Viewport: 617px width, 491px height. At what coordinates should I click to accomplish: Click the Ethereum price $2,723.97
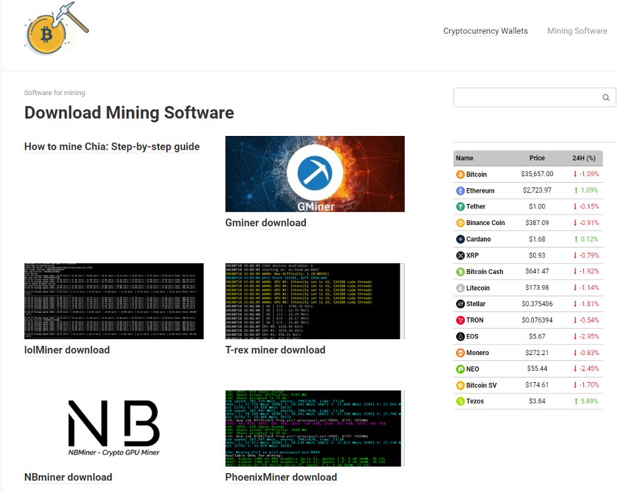coord(537,190)
